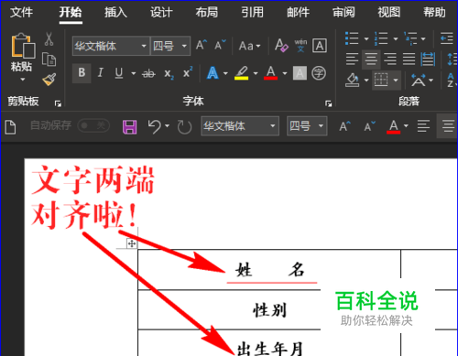Screen dimensions: 458x356
Task: Click the redo icon
Action: click(x=184, y=127)
